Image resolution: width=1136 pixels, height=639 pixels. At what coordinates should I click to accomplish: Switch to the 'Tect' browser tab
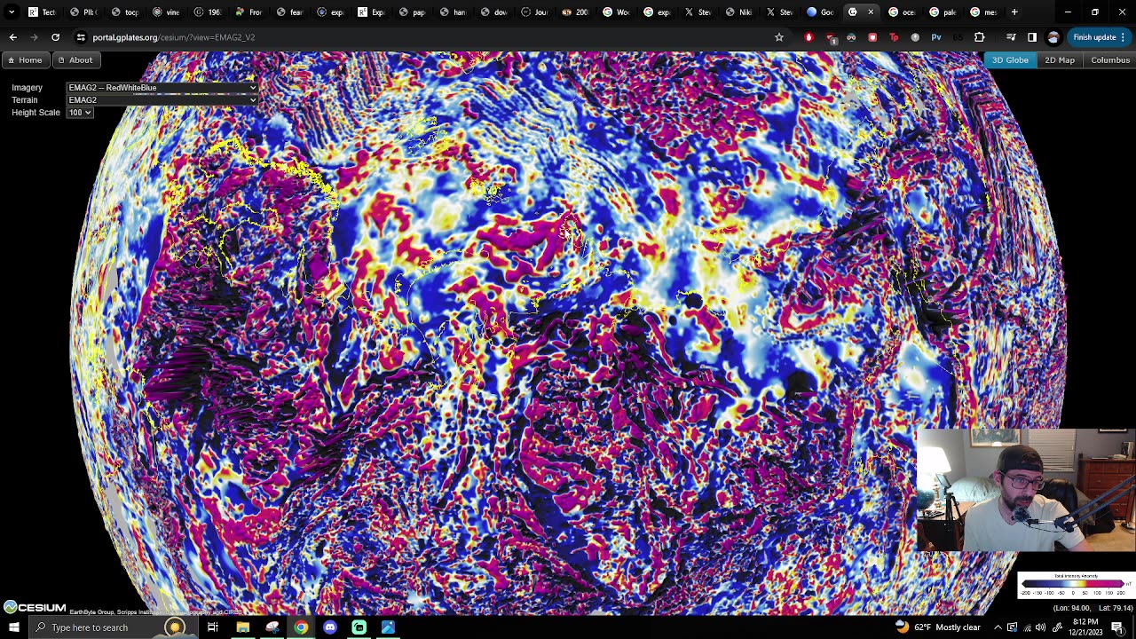point(42,12)
